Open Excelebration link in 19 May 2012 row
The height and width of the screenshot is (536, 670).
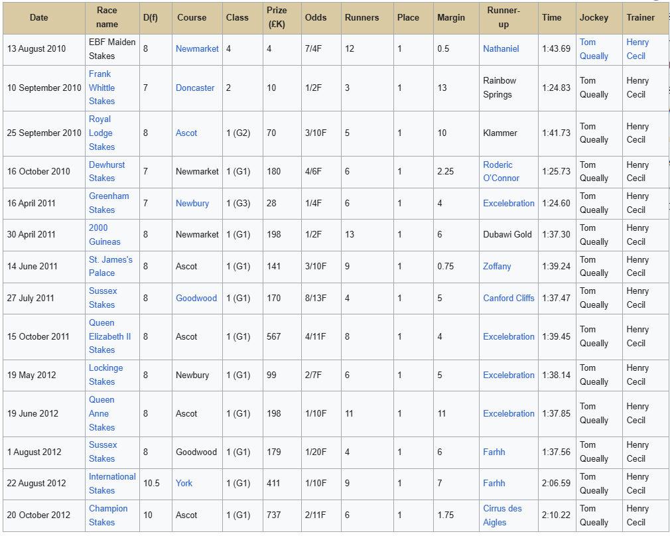[509, 375]
